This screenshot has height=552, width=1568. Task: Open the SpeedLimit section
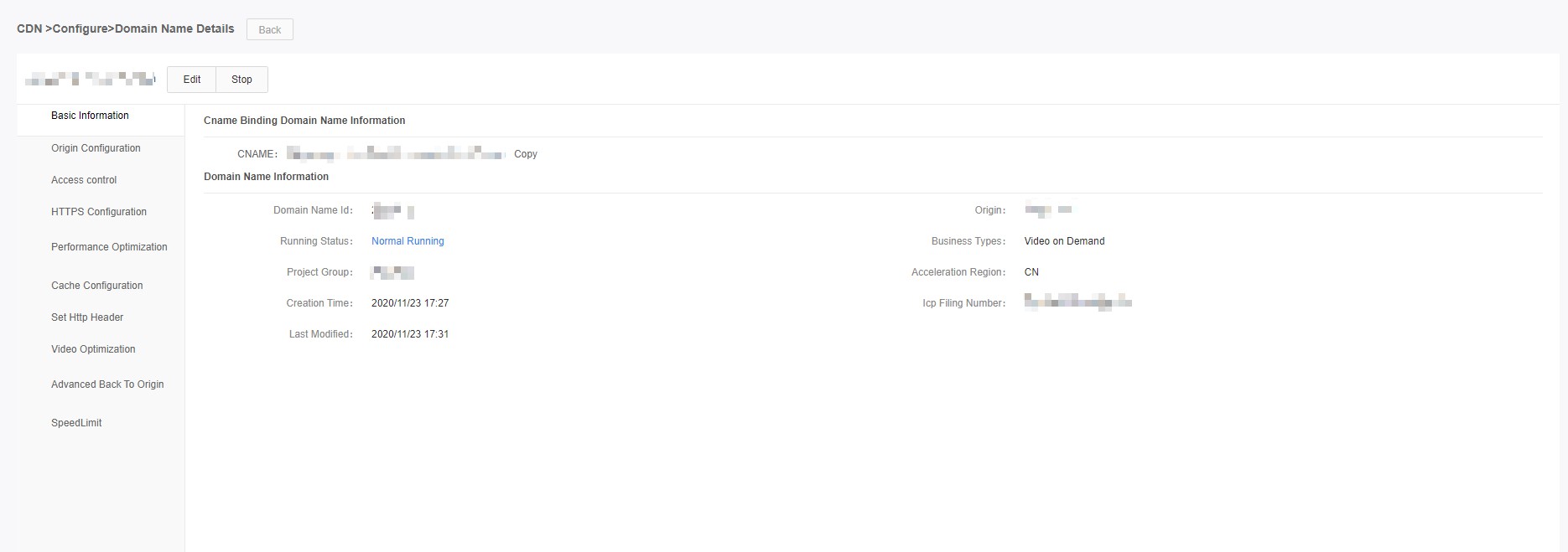click(x=76, y=423)
